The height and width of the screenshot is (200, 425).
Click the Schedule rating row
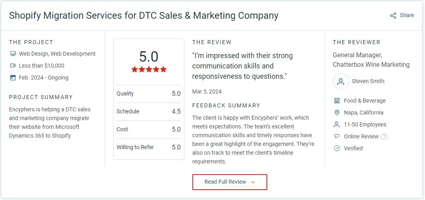point(148,112)
